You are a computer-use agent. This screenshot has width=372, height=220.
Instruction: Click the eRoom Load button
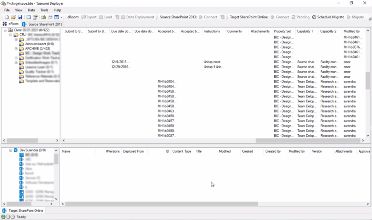click(105, 17)
